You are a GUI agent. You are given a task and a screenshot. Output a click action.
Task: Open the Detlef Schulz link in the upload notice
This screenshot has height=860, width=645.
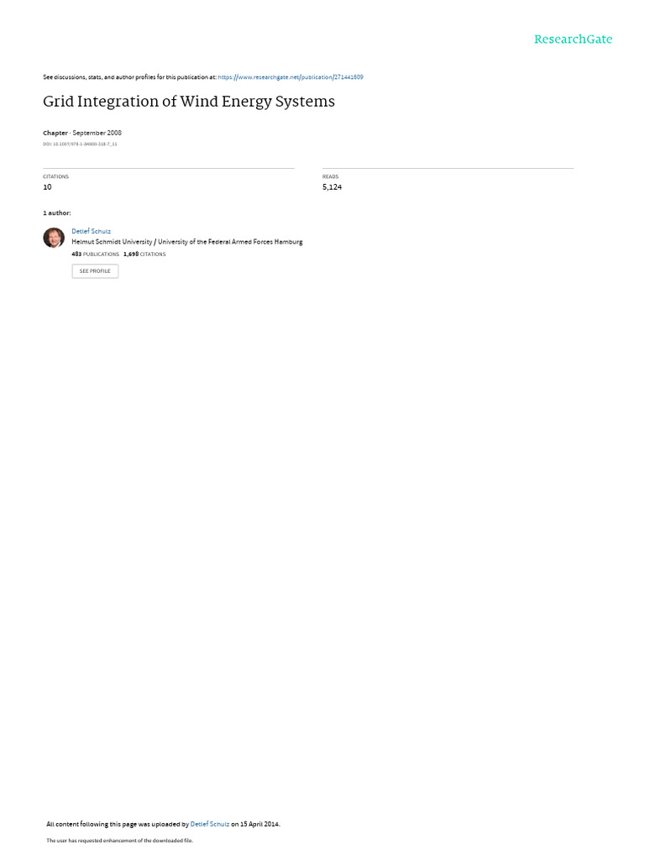pos(209,824)
